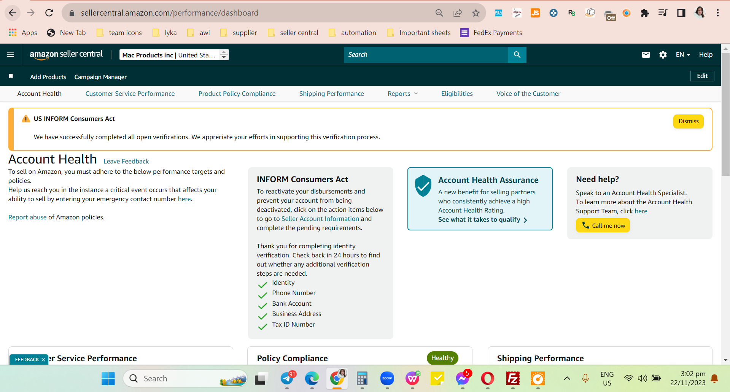730x392 pixels.
Task: Expand See what it takes to qualify
Action: point(483,220)
